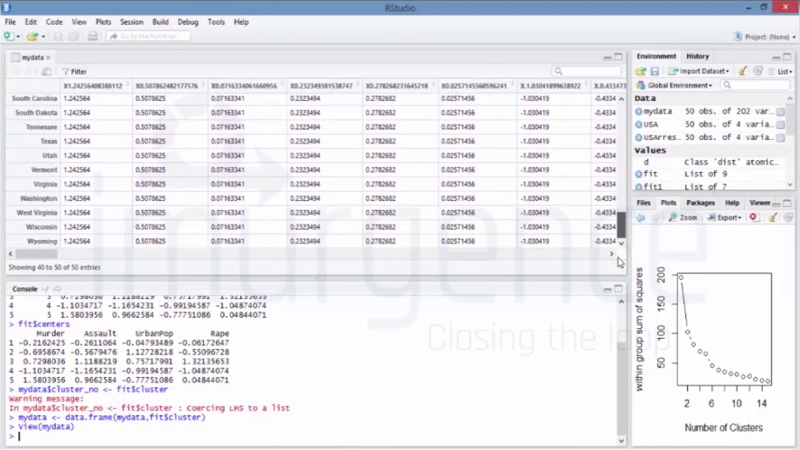Click the Environment search field
The image size is (800, 450).
pos(756,85)
